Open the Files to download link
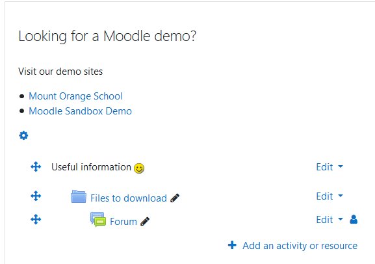The image size is (375, 264). click(x=129, y=198)
